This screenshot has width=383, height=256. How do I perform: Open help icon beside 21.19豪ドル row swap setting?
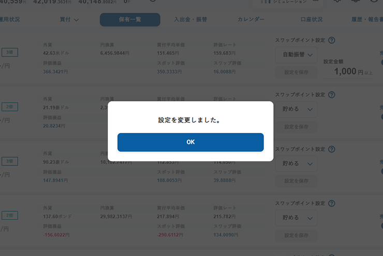coord(331,95)
